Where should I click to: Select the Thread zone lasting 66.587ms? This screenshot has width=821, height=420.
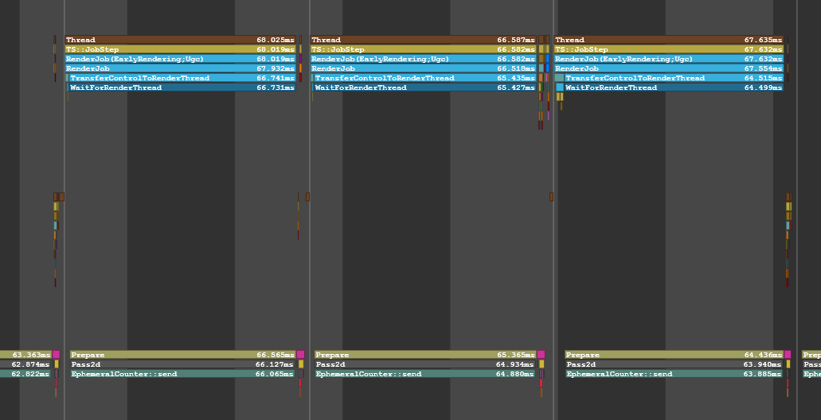(x=424, y=40)
